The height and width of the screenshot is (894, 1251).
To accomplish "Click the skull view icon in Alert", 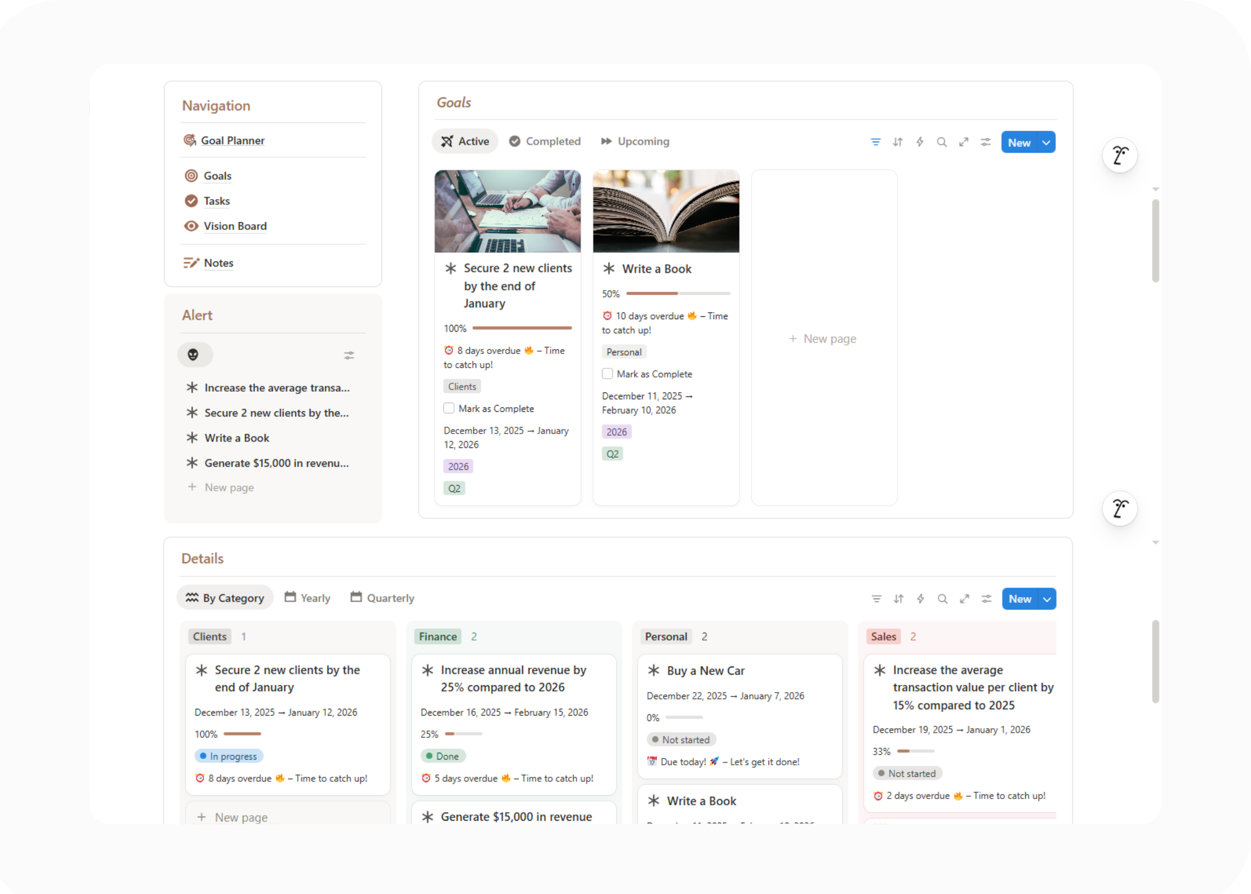I will tap(193, 355).
